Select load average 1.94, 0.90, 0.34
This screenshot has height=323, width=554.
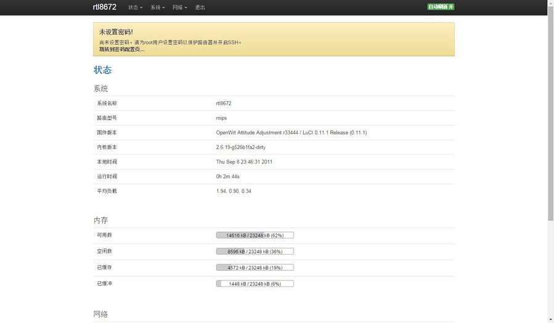234,191
